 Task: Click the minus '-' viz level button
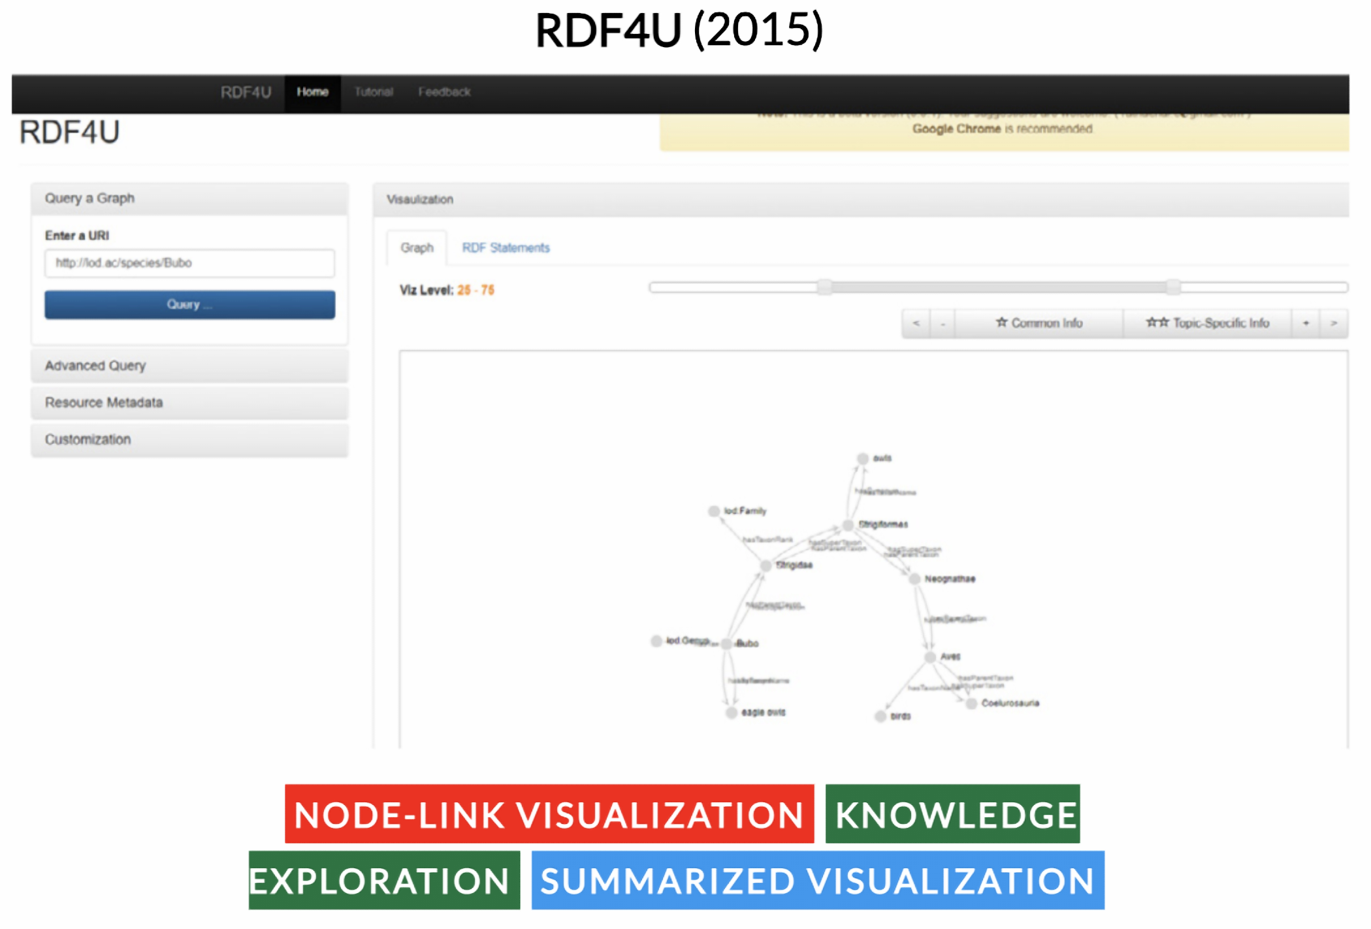[943, 324]
